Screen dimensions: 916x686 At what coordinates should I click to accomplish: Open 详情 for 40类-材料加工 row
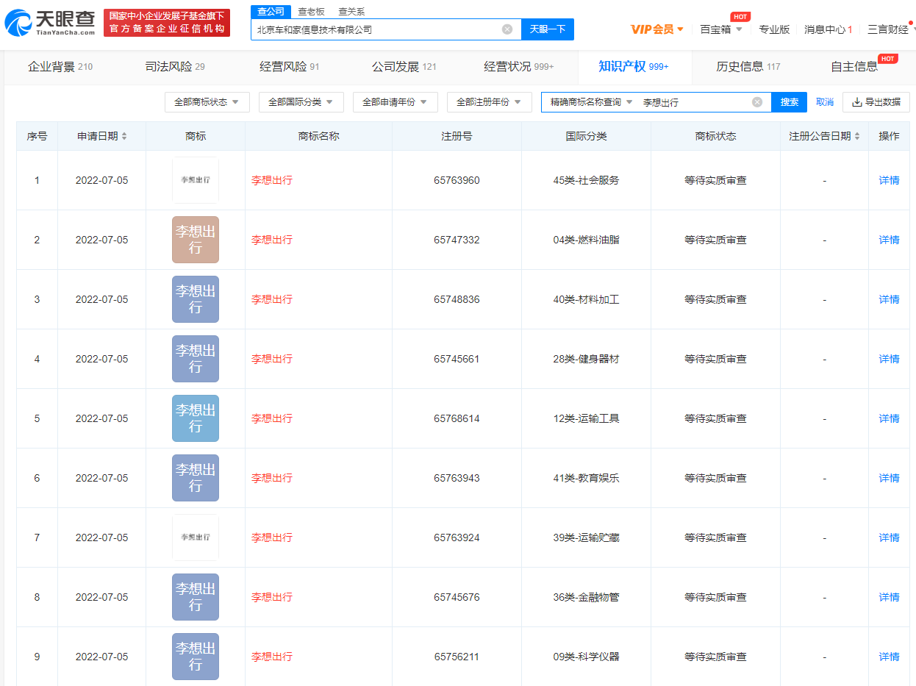[x=890, y=299]
